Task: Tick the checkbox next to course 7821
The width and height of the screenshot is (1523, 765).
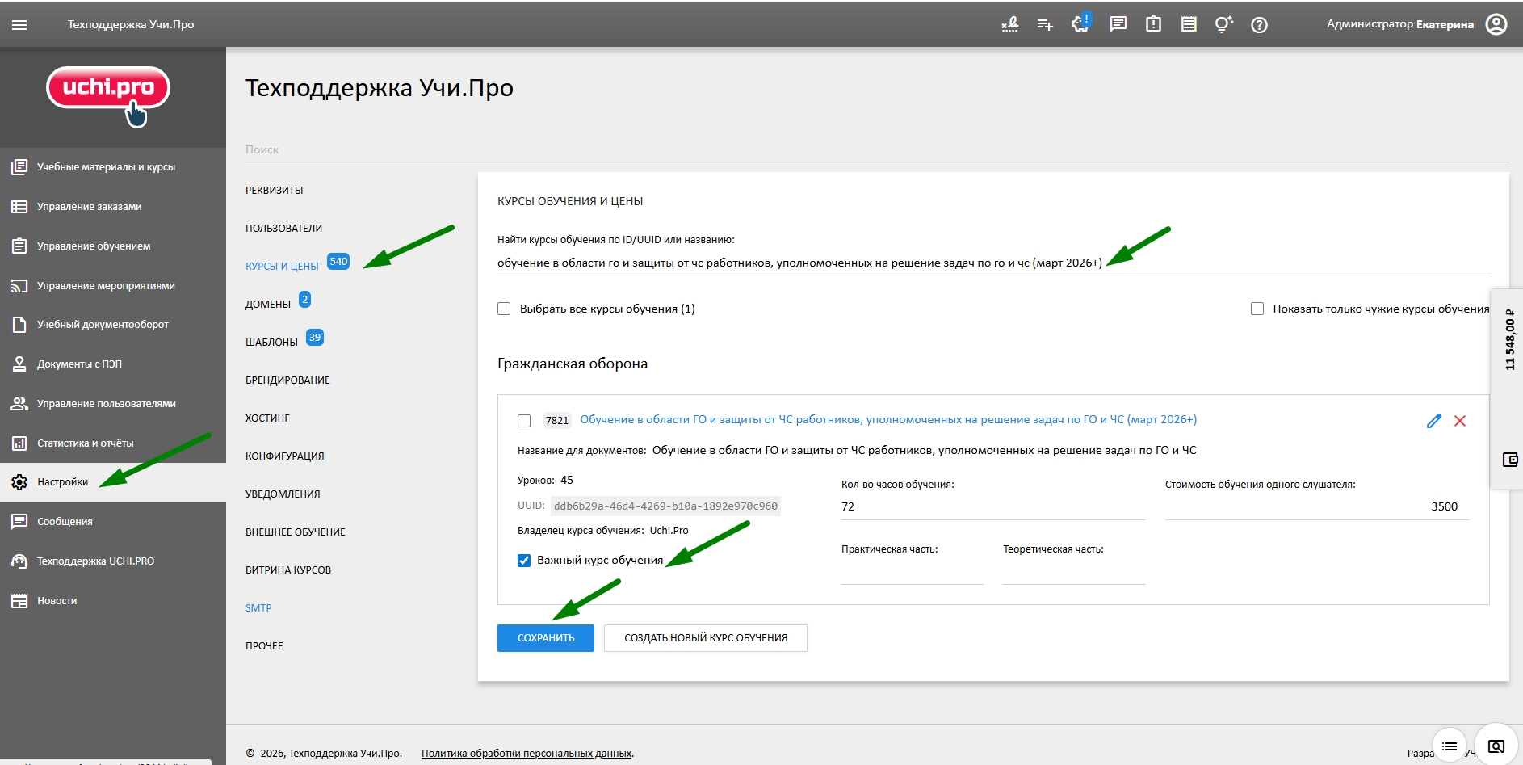Action: point(524,421)
